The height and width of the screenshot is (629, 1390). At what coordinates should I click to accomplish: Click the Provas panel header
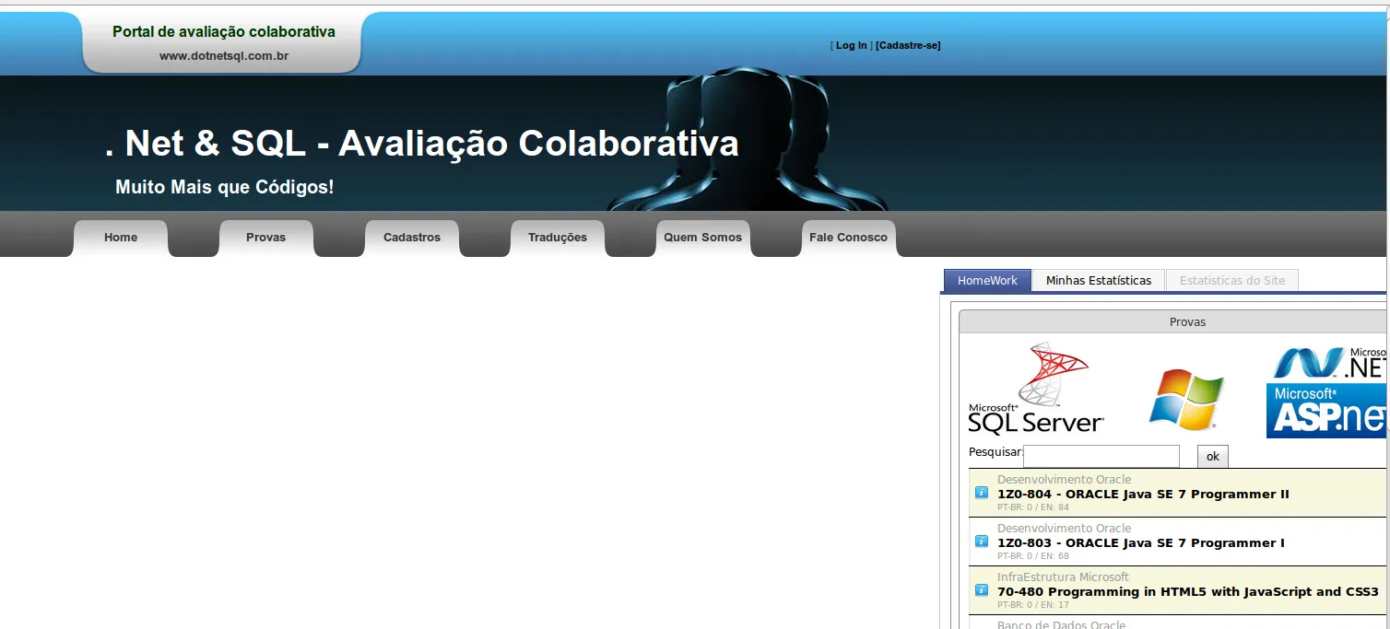[1174, 321]
